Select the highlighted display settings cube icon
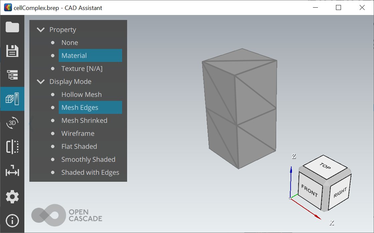 click(12, 99)
